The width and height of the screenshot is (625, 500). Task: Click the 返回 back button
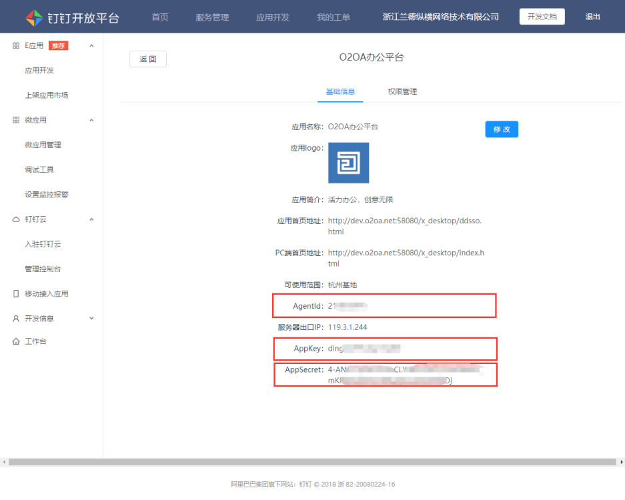(x=147, y=59)
